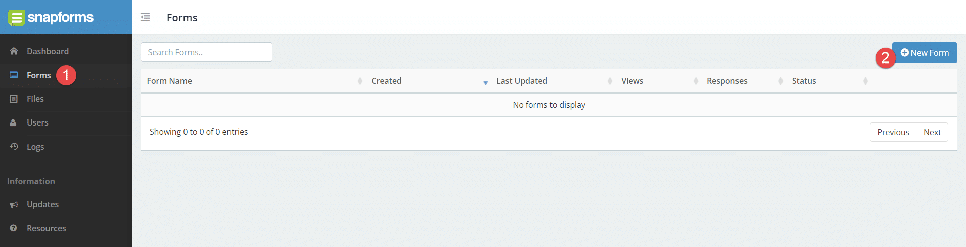Collapse sidebar with hamburger menu icon
This screenshot has width=966, height=247.
[x=145, y=17]
